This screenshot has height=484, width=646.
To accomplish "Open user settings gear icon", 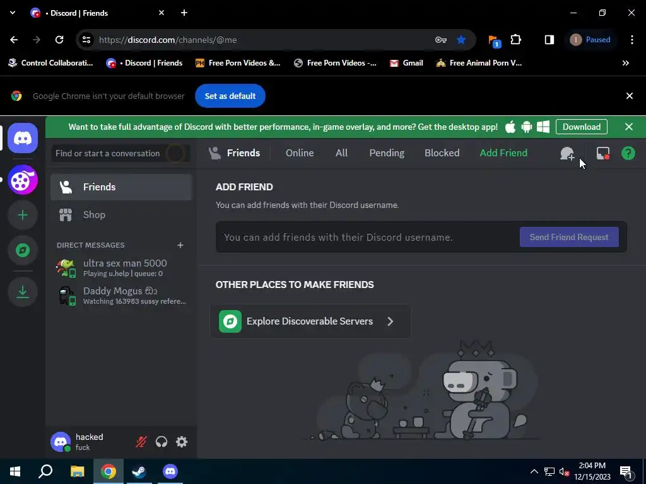I will 182,442.
